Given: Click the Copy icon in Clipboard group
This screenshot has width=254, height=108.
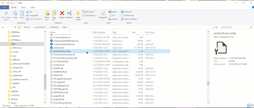Looking at the screenshot, I should pyautogui.click(x=15, y=13).
